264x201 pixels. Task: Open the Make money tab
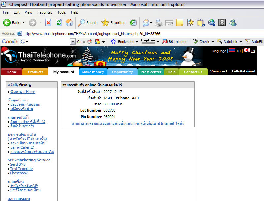[x=93, y=72]
